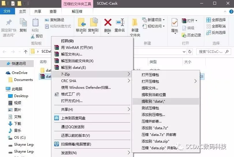
Task: Choose 格式工厂 (F) menu entry
Action: (x=92, y=94)
